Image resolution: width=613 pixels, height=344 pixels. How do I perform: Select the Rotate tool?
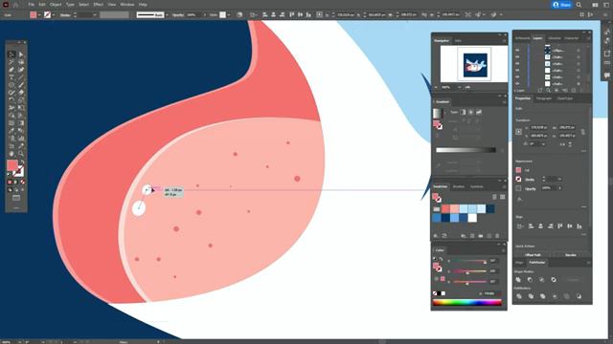coord(11,100)
